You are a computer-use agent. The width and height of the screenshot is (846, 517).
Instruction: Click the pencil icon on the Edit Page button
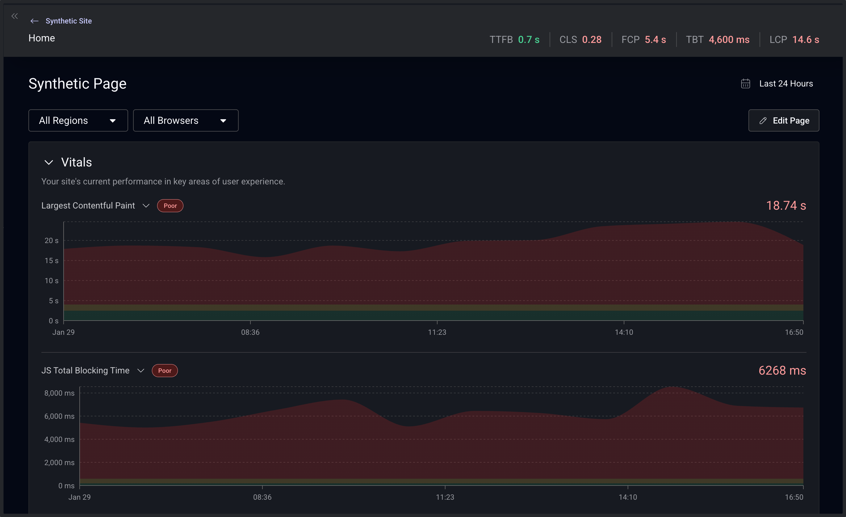[763, 120]
